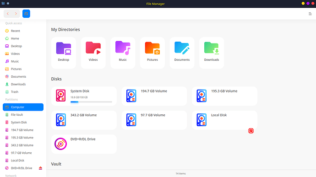Select Computer in the Partitions list
This screenshot has width=316, height=177.
[23, 107]
